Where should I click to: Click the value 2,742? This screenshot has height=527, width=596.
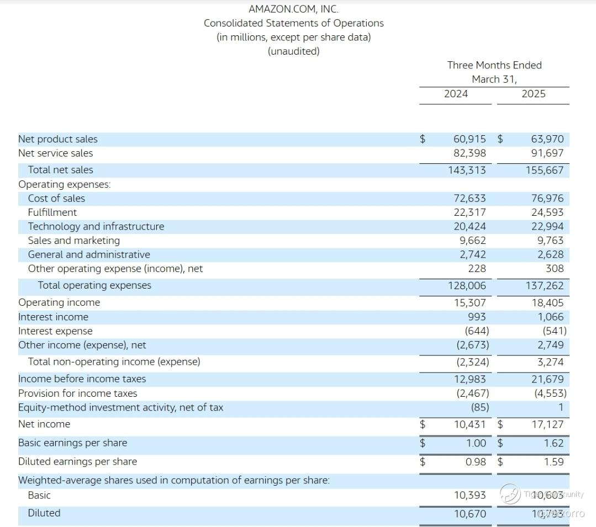pos(472,254)
